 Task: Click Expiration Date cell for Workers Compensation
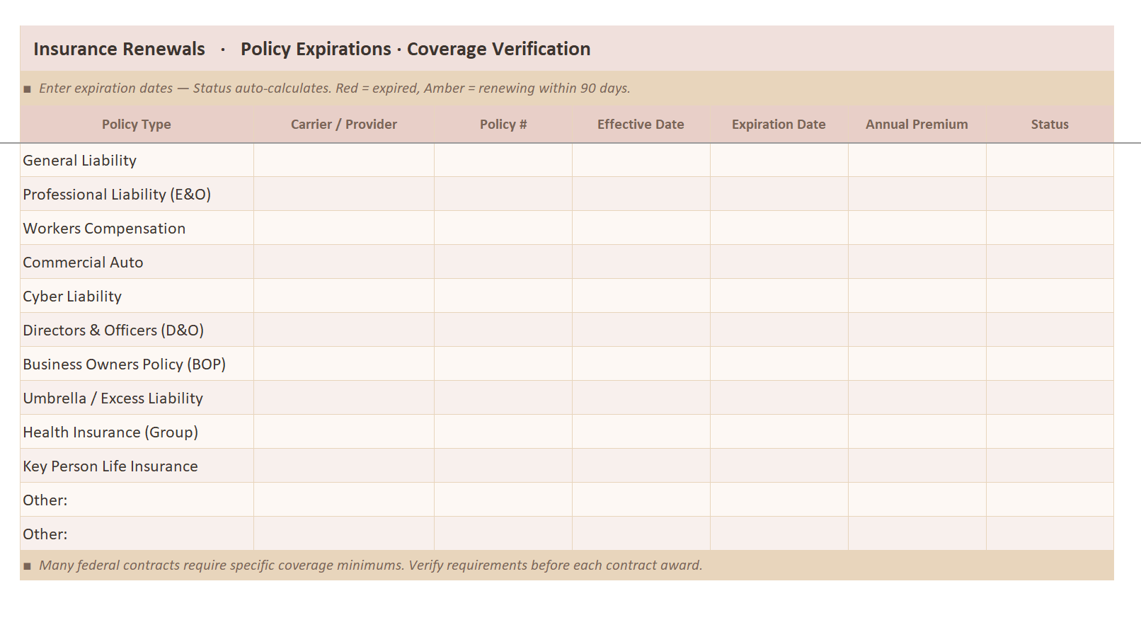pos(779,228)
